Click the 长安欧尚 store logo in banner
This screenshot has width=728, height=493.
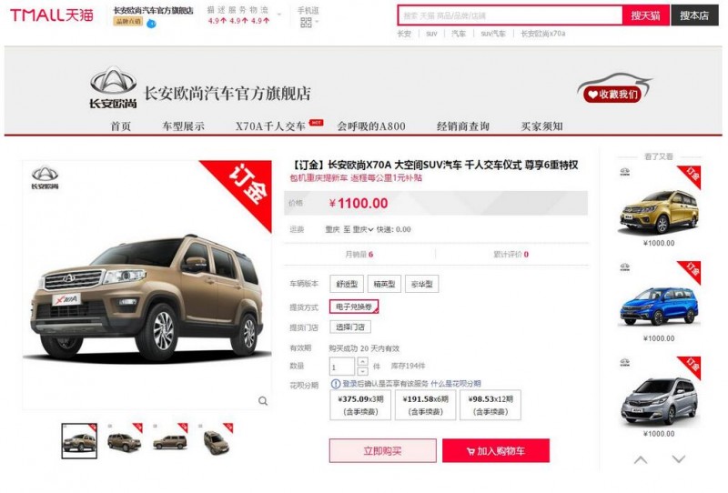pos(113,87)
